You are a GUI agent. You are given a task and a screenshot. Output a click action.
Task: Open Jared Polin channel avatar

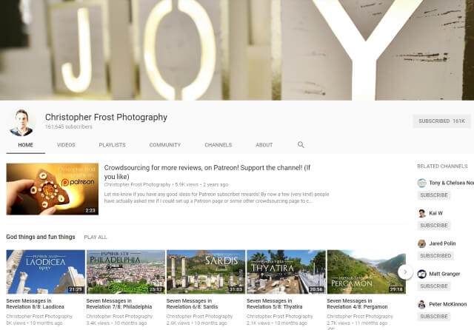(x=421, y=243)
